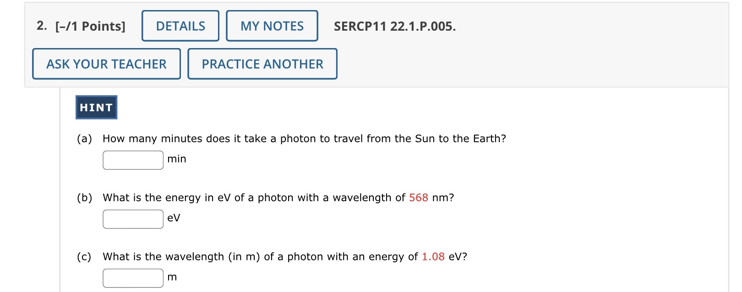Select the eV answer field in part (b)

click(133, 218)
